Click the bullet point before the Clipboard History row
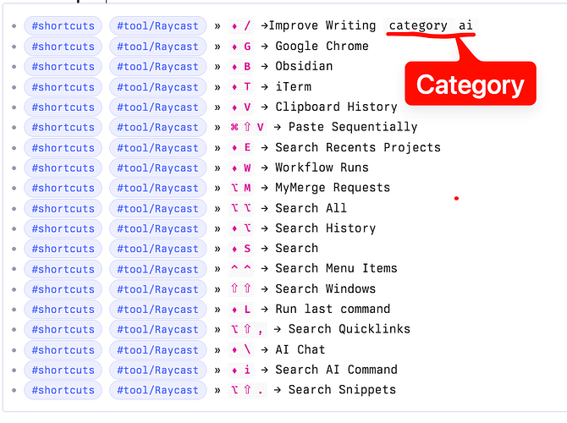Screen dimensions: 567x423 click(14, 107)
